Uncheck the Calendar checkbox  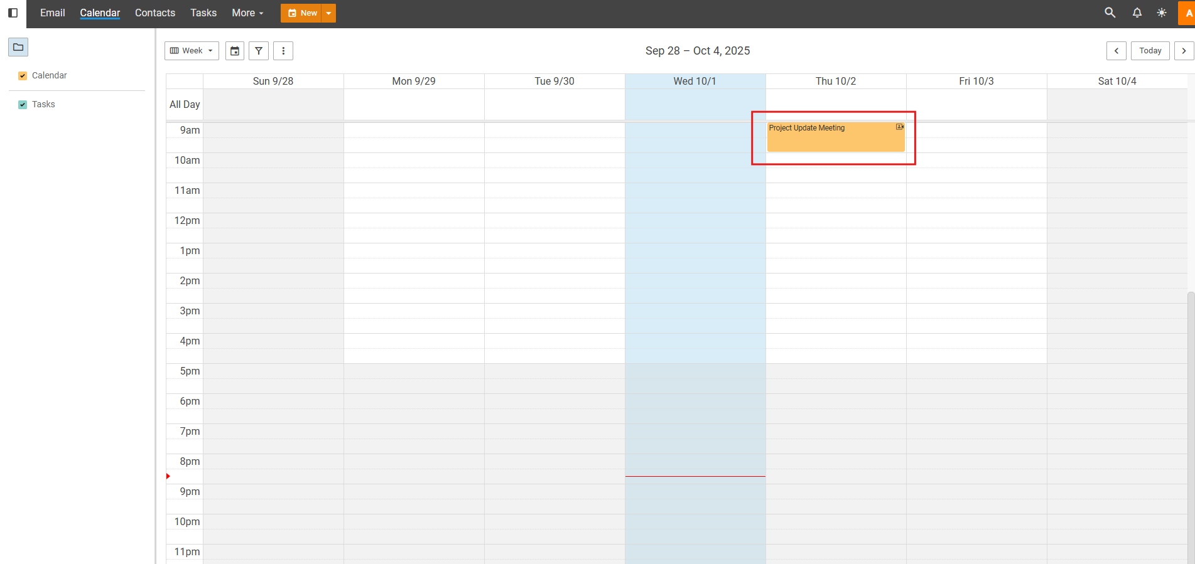tap(23, 76)
